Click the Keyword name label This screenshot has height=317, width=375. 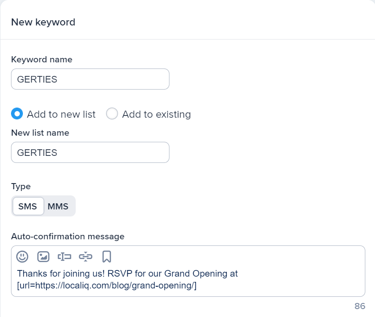[42, 59]
